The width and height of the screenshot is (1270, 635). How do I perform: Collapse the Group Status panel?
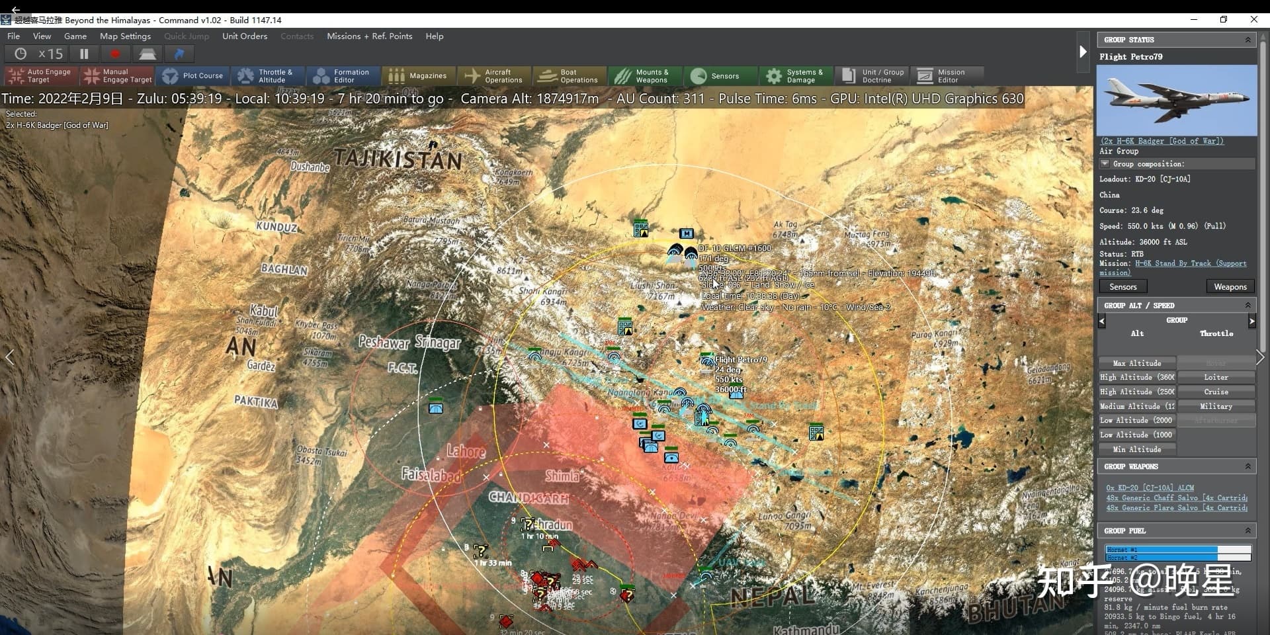tap(1248, 40)
